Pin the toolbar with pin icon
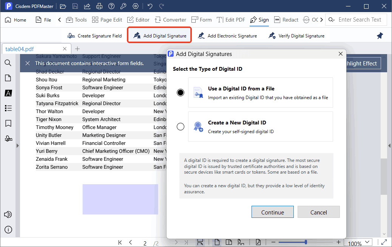392x247 pixels. click(x=380, y=36)
